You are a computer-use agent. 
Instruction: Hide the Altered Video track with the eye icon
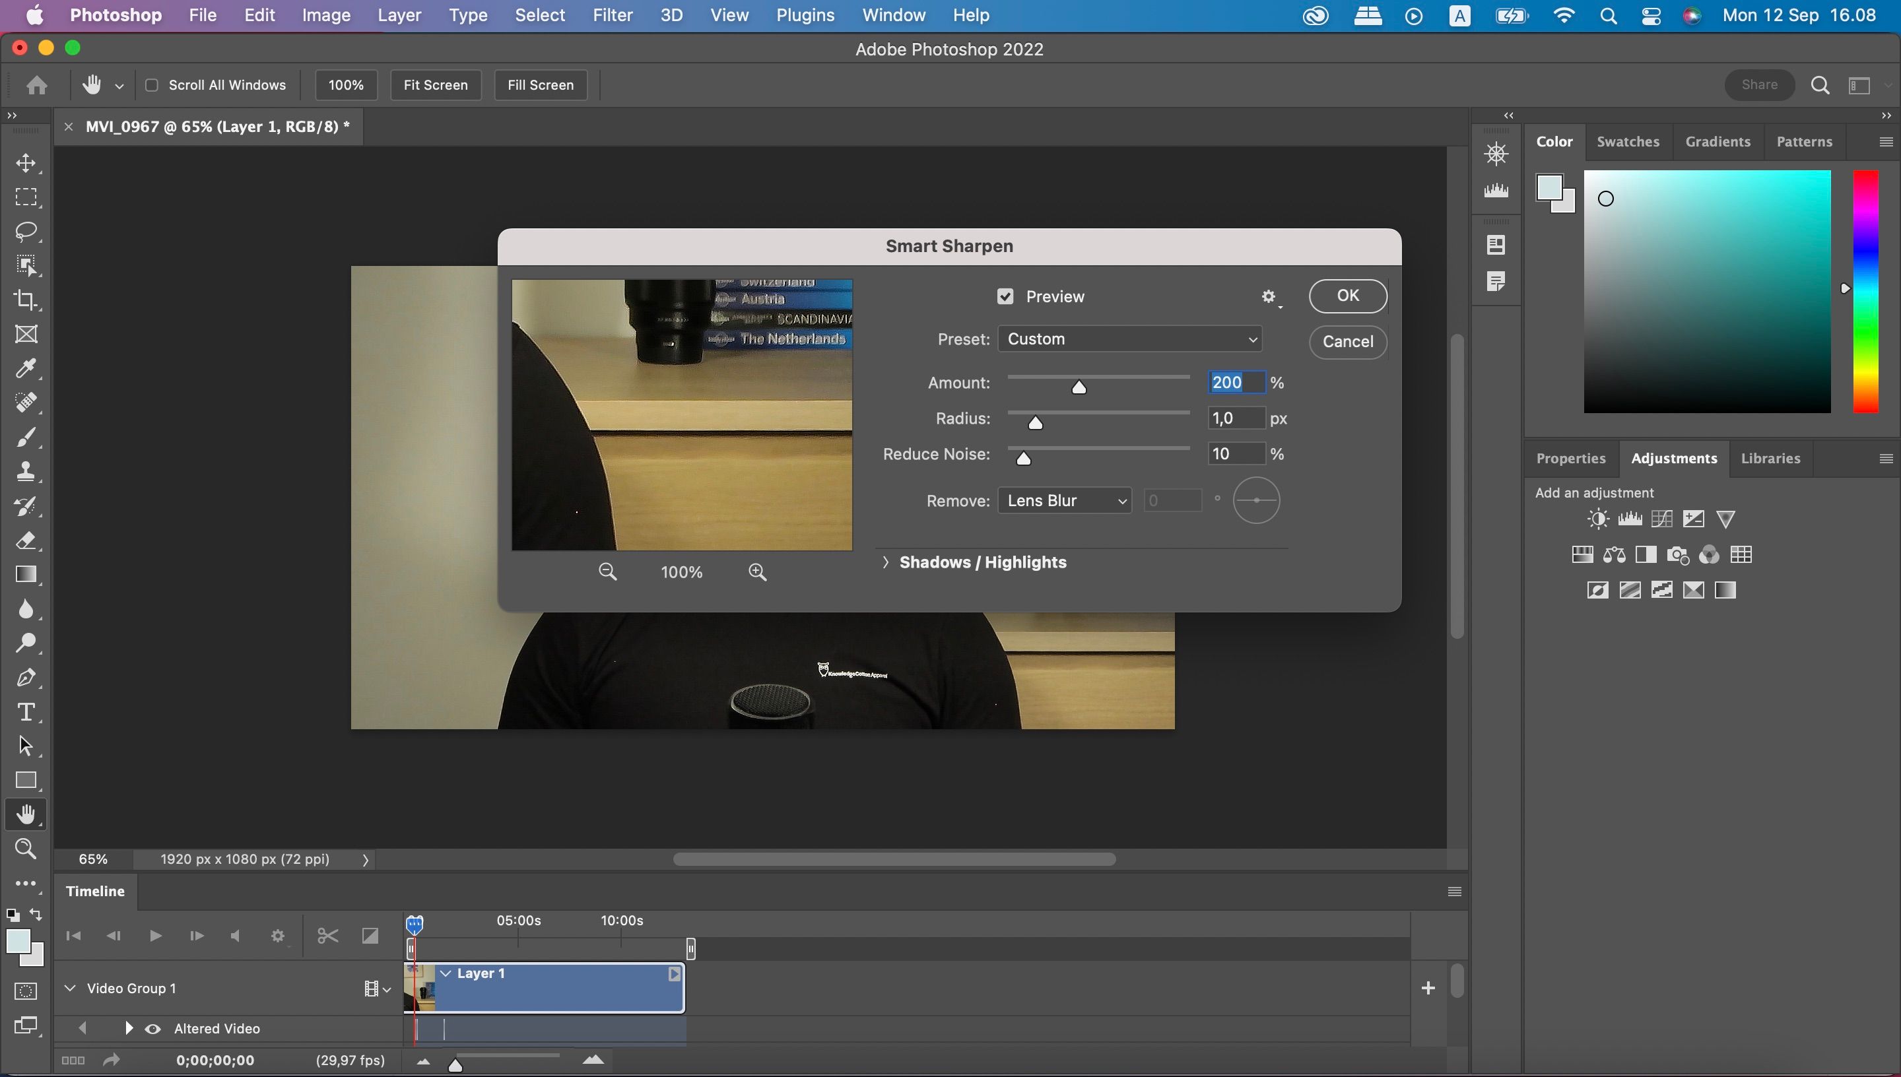(153, 1029)
